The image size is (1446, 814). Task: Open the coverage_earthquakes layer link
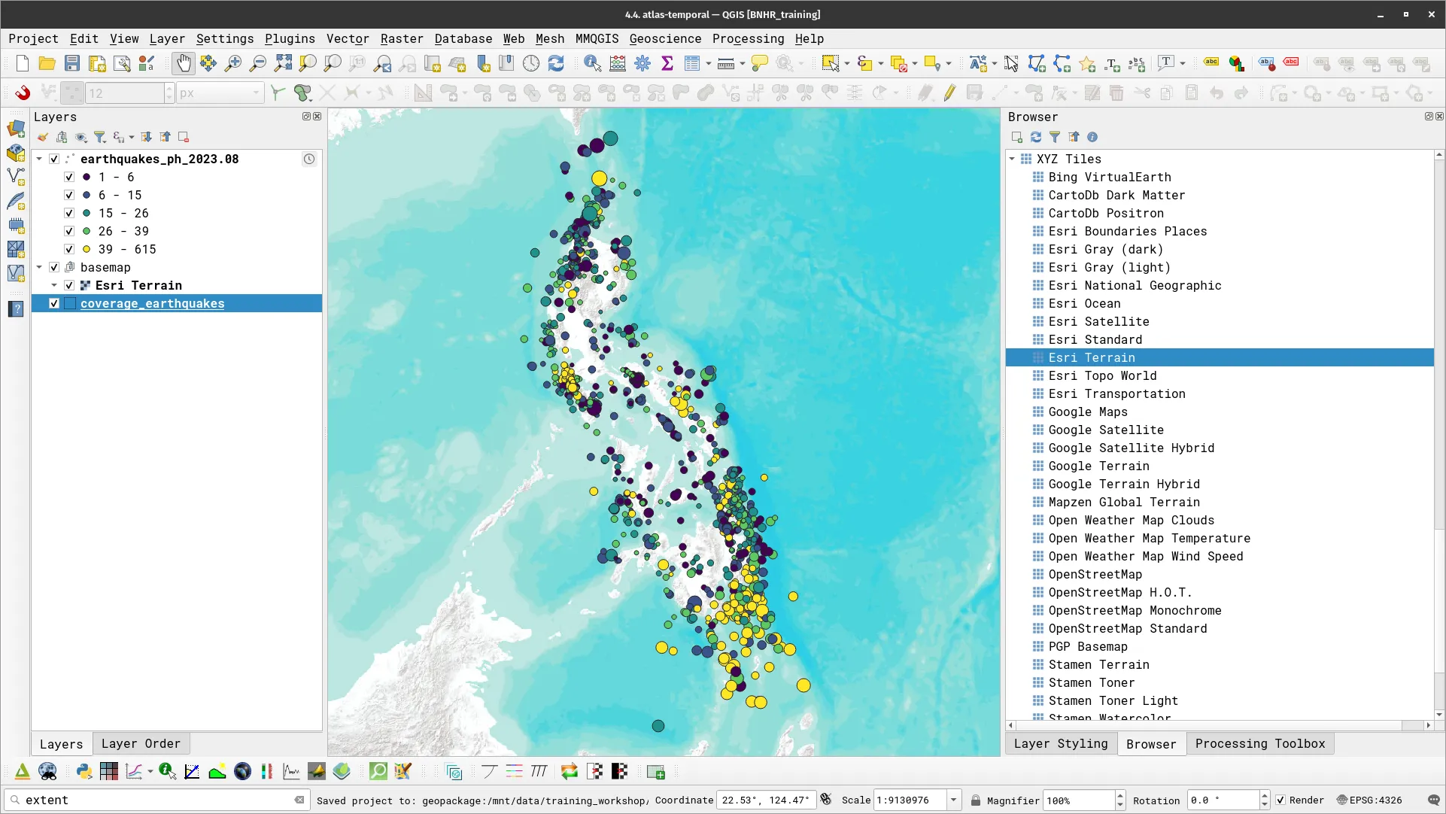coord(153,303)
